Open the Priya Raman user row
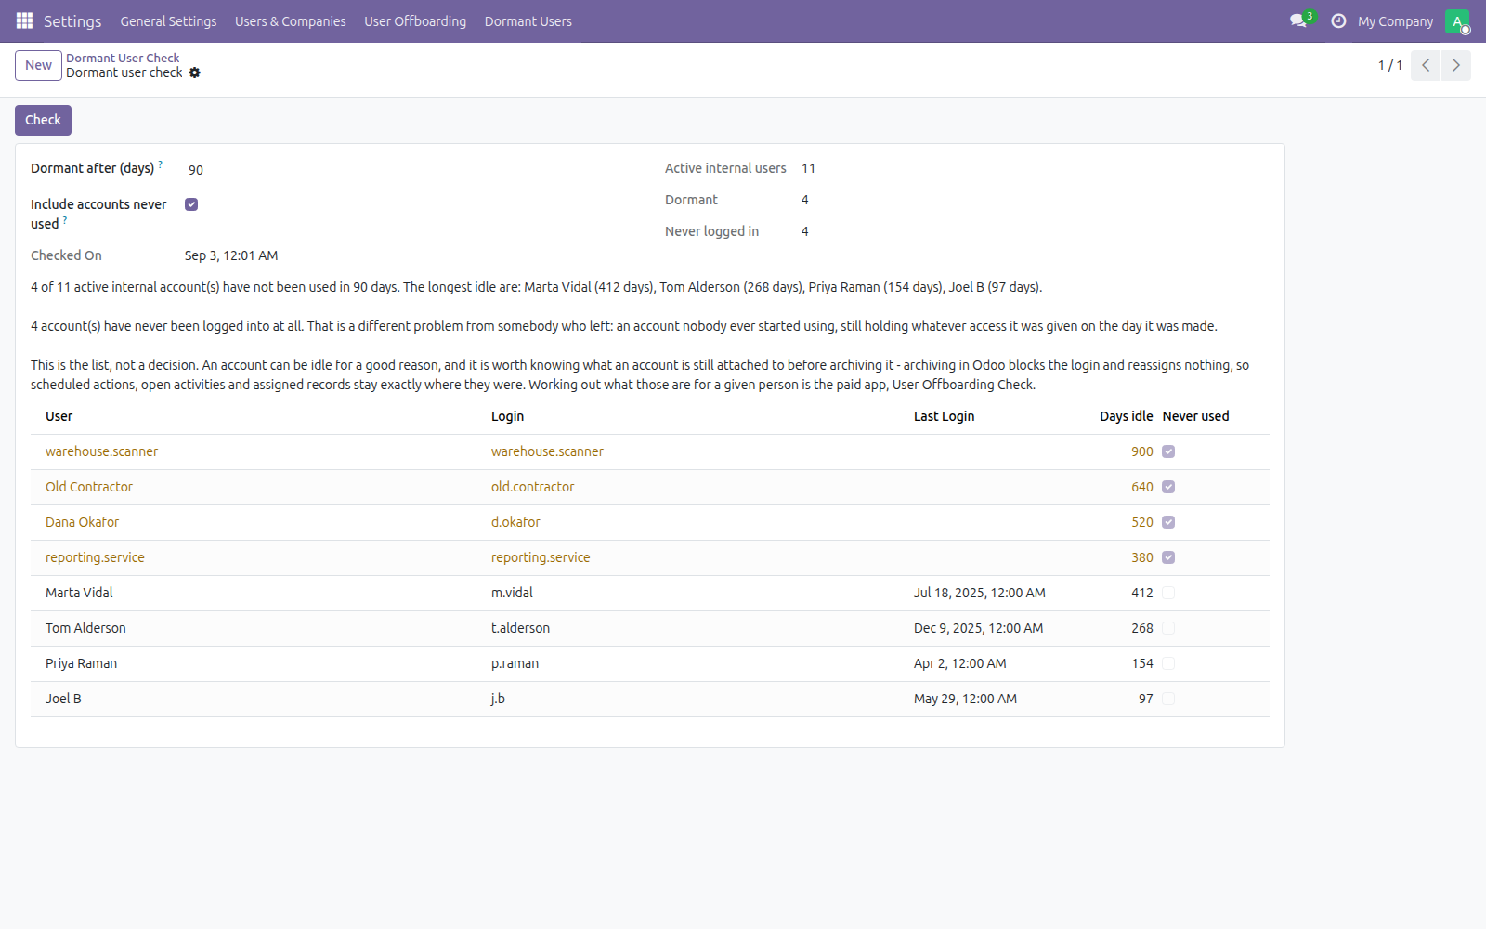Viewport: 1486px width, 929px height. coord(650,663)
